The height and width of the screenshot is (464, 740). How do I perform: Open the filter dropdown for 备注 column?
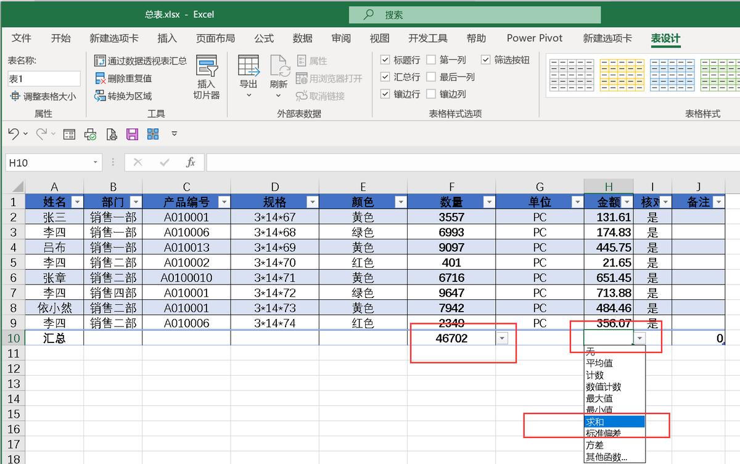pos(718,202)
